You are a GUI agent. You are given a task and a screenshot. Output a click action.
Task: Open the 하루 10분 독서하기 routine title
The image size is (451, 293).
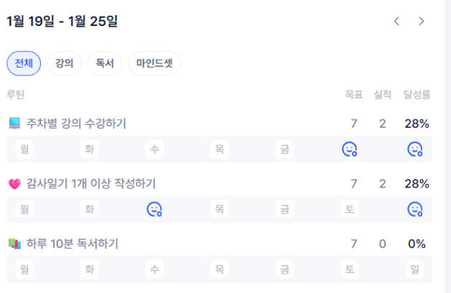[73, 244]
